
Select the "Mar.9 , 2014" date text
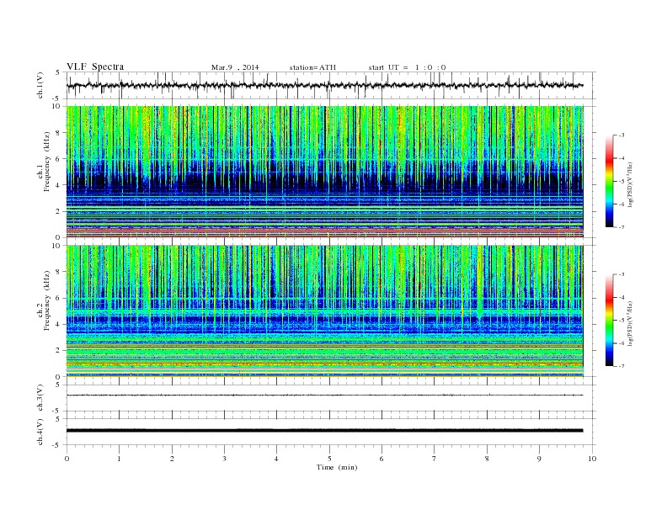235,67
